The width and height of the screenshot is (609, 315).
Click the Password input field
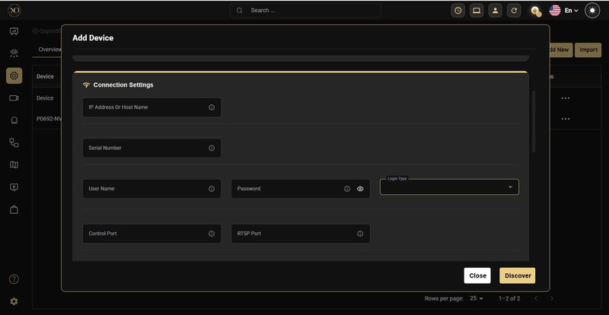pos(301,189)
